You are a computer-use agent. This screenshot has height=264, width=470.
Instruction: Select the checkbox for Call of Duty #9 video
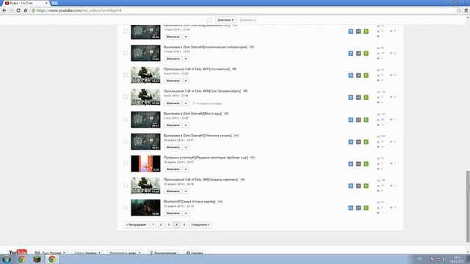pyautogui.click(x=126, y=186)
